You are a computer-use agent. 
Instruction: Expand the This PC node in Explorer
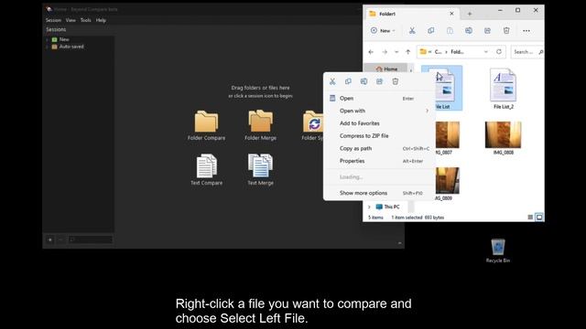[x=369, y=207]
